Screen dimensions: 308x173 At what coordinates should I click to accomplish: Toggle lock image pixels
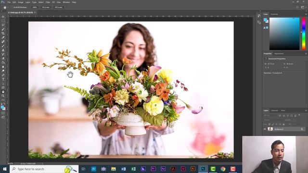(273, 124)
